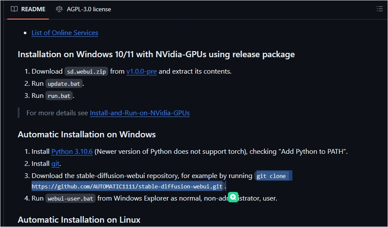Open the v1.0.0-pre release link

pos(141,71)
